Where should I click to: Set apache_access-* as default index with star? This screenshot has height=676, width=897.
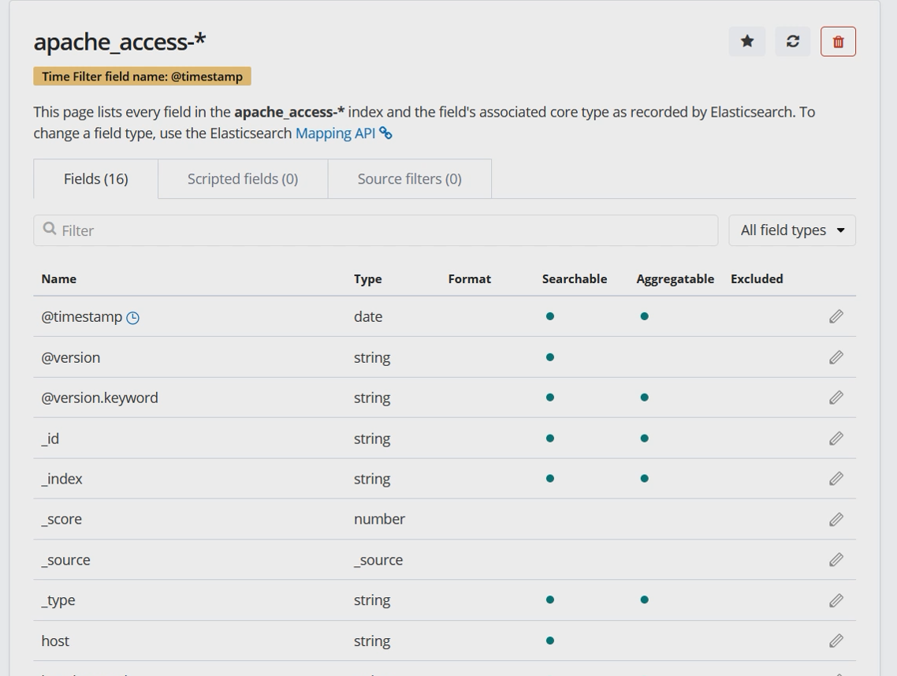click(x=746, y=42)
